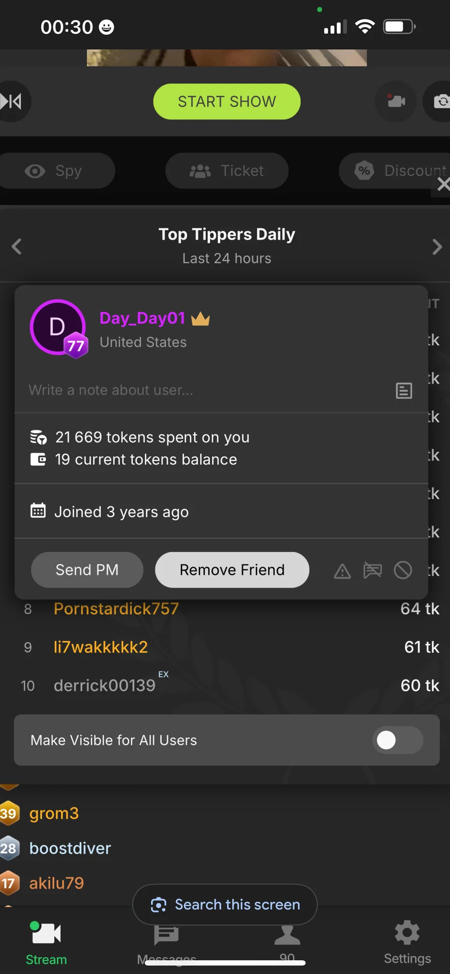This screenshot has width=450, height=974.
Task: Open the user note editor icon
Action: point(404,391)
